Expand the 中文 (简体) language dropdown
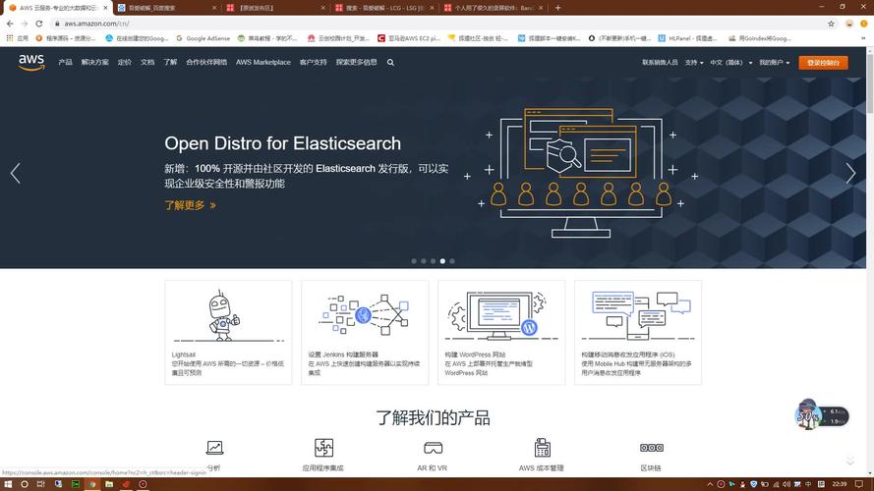 coord(730,62)
